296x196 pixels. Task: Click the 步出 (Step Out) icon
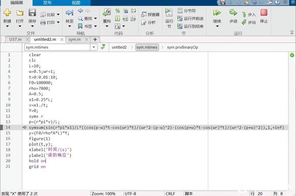244,22
